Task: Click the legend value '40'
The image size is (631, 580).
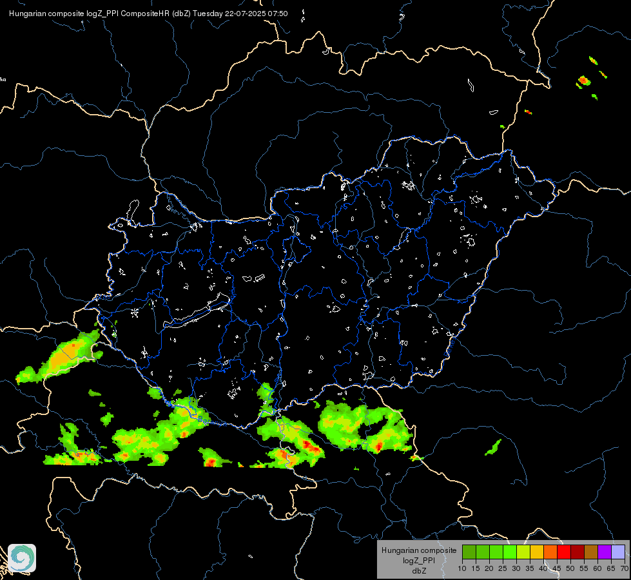Action: 543,568
